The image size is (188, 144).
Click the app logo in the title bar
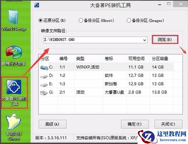pos(37,5)
